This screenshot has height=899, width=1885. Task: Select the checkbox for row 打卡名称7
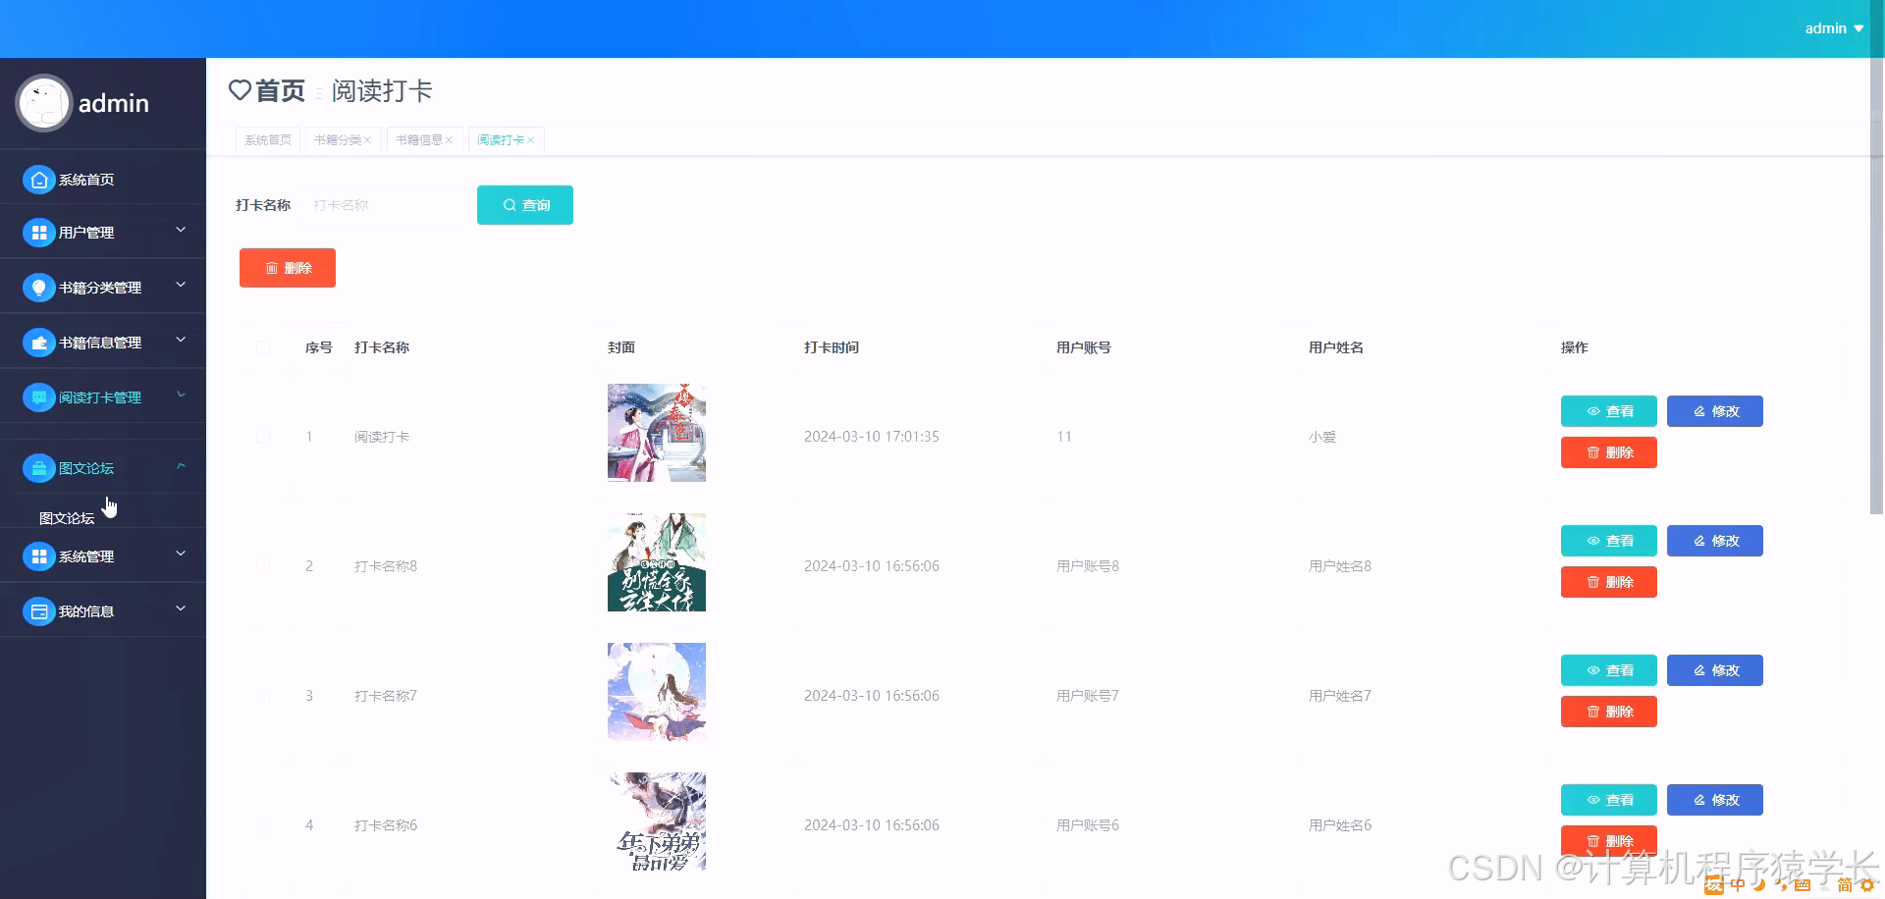click(263, 696)
